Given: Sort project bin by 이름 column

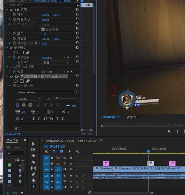Looking at the screenshot, I should (17, 160).
